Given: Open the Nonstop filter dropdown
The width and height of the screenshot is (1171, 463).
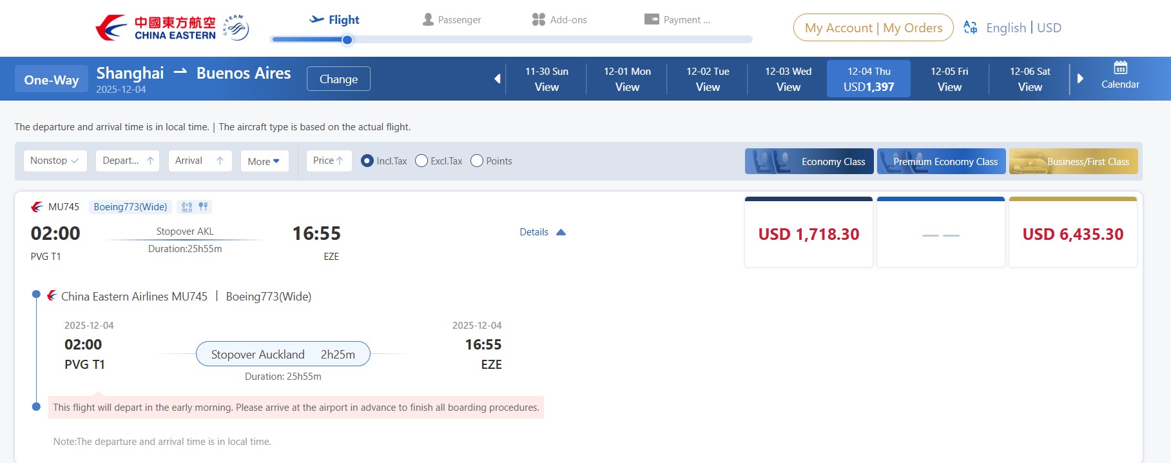Looking at the screenshot, I should tap(55, 161).
